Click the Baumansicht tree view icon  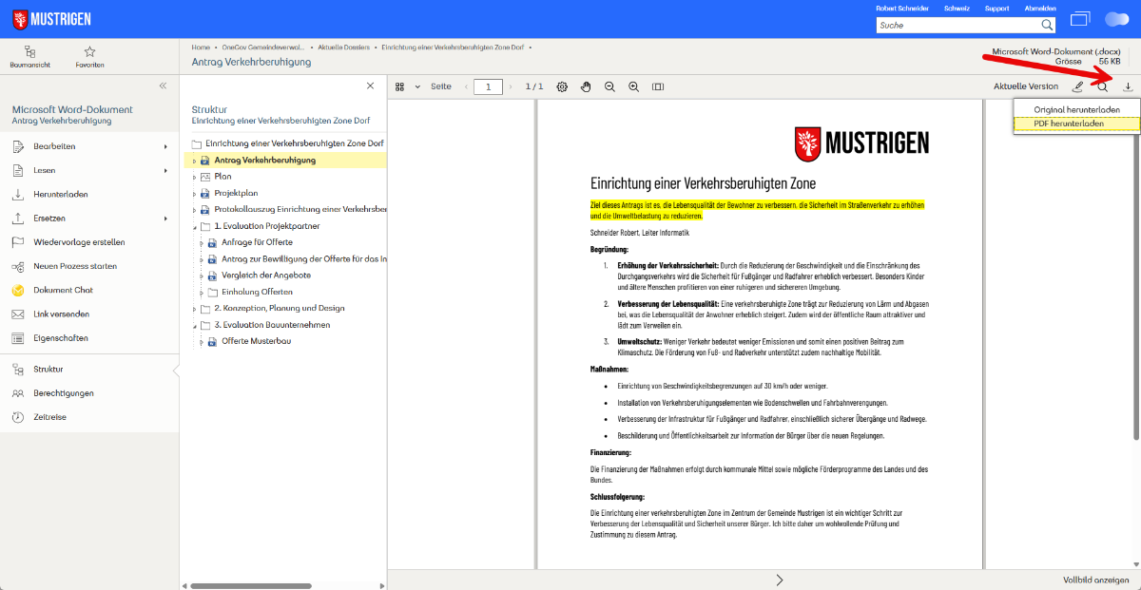29,52
